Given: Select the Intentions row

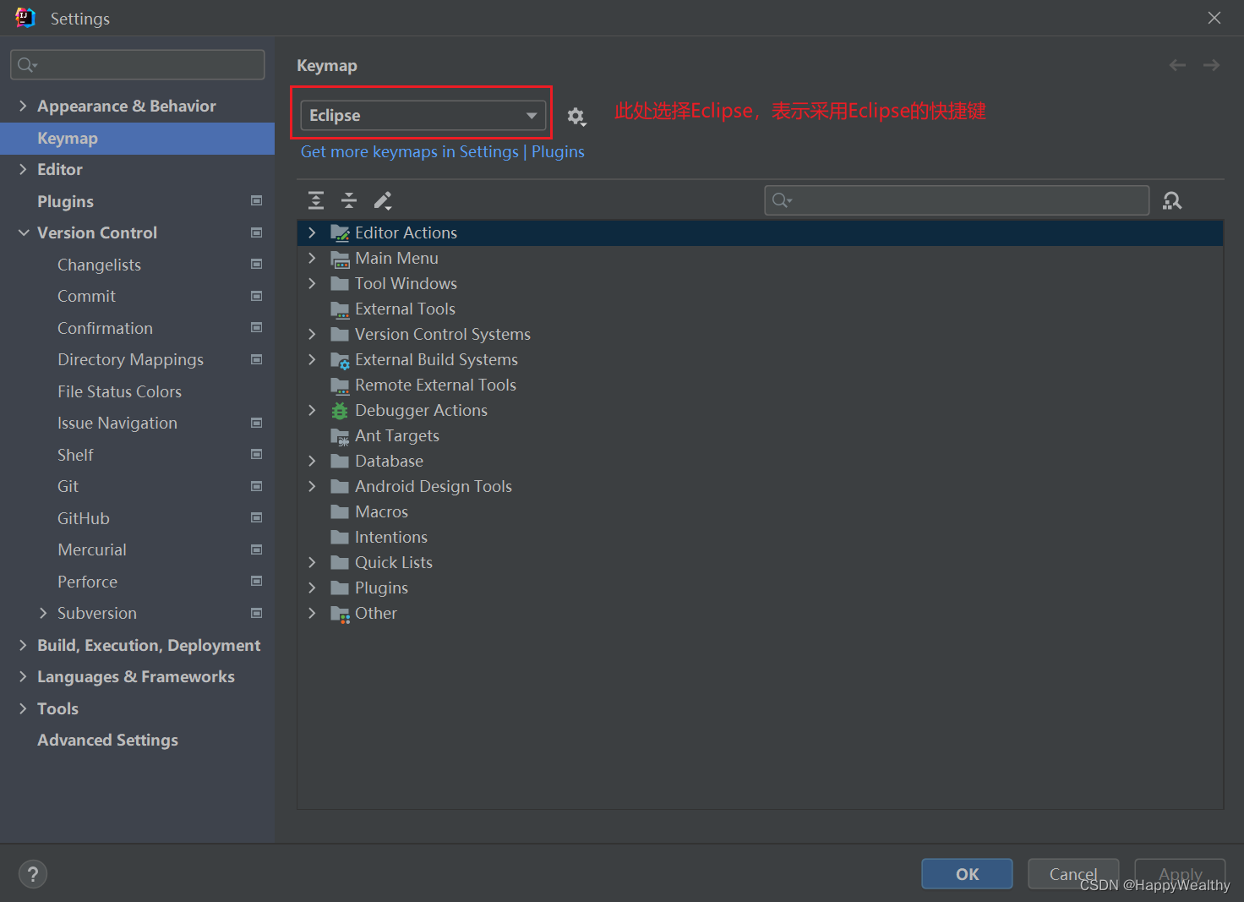Looking at the screenshot, I should coord(761,537).
